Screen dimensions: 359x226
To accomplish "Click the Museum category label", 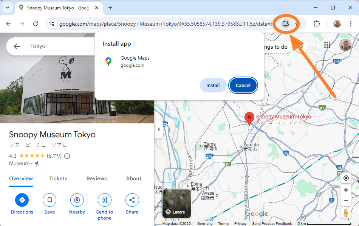I will (x=19, y=164).
